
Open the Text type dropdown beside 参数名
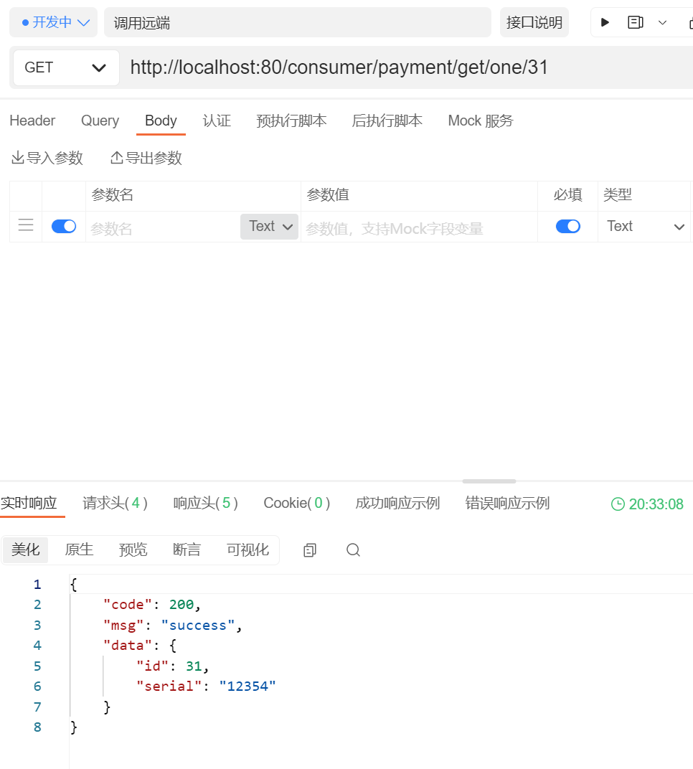tap(269, 227)
